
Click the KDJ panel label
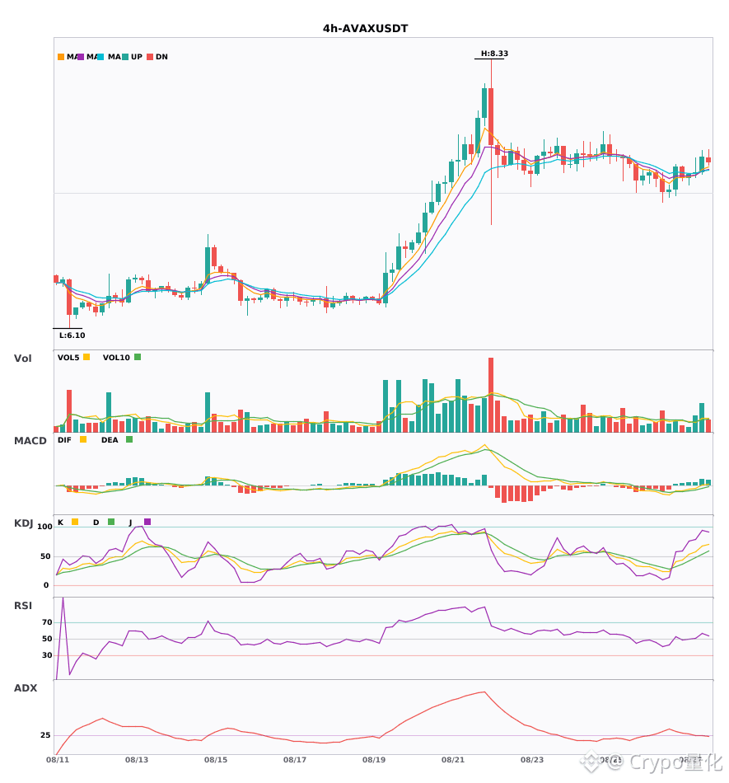coord(23,523)
